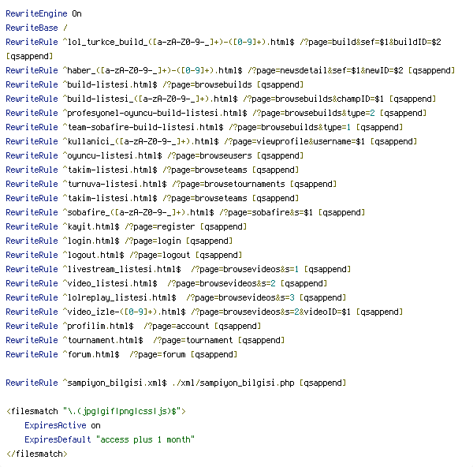
Task: Click "^sampiyon_bilgisi.xml$" pattern
Action: (x=114, y=383)
